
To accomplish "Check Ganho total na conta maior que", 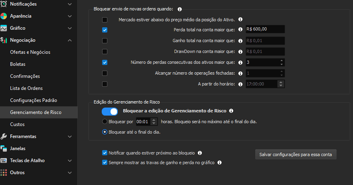I will [x=105, y=41].
